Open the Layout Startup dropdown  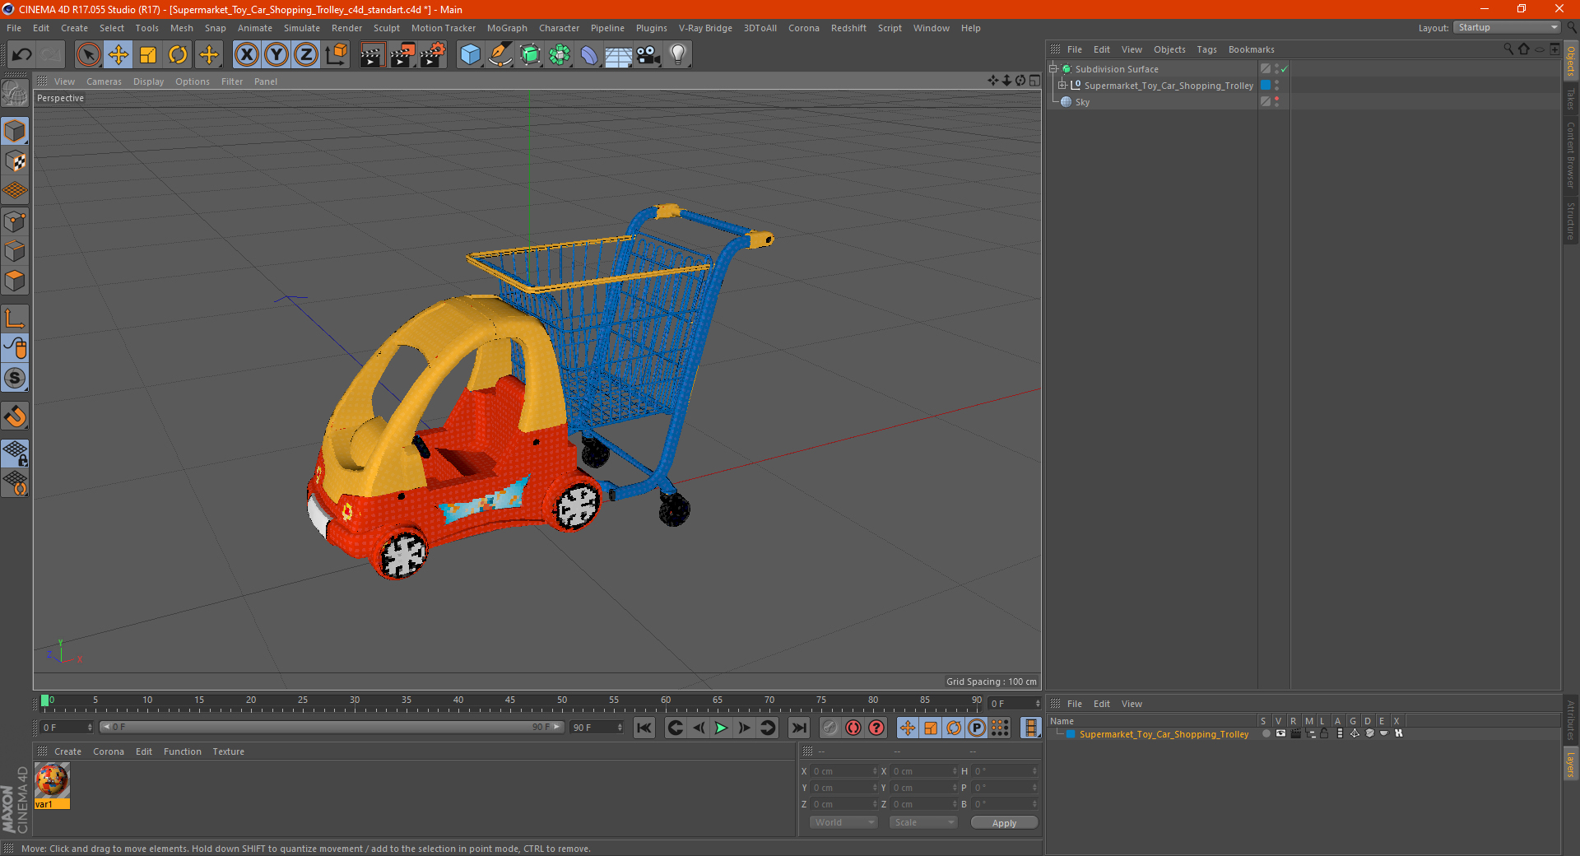point(1507,27)
